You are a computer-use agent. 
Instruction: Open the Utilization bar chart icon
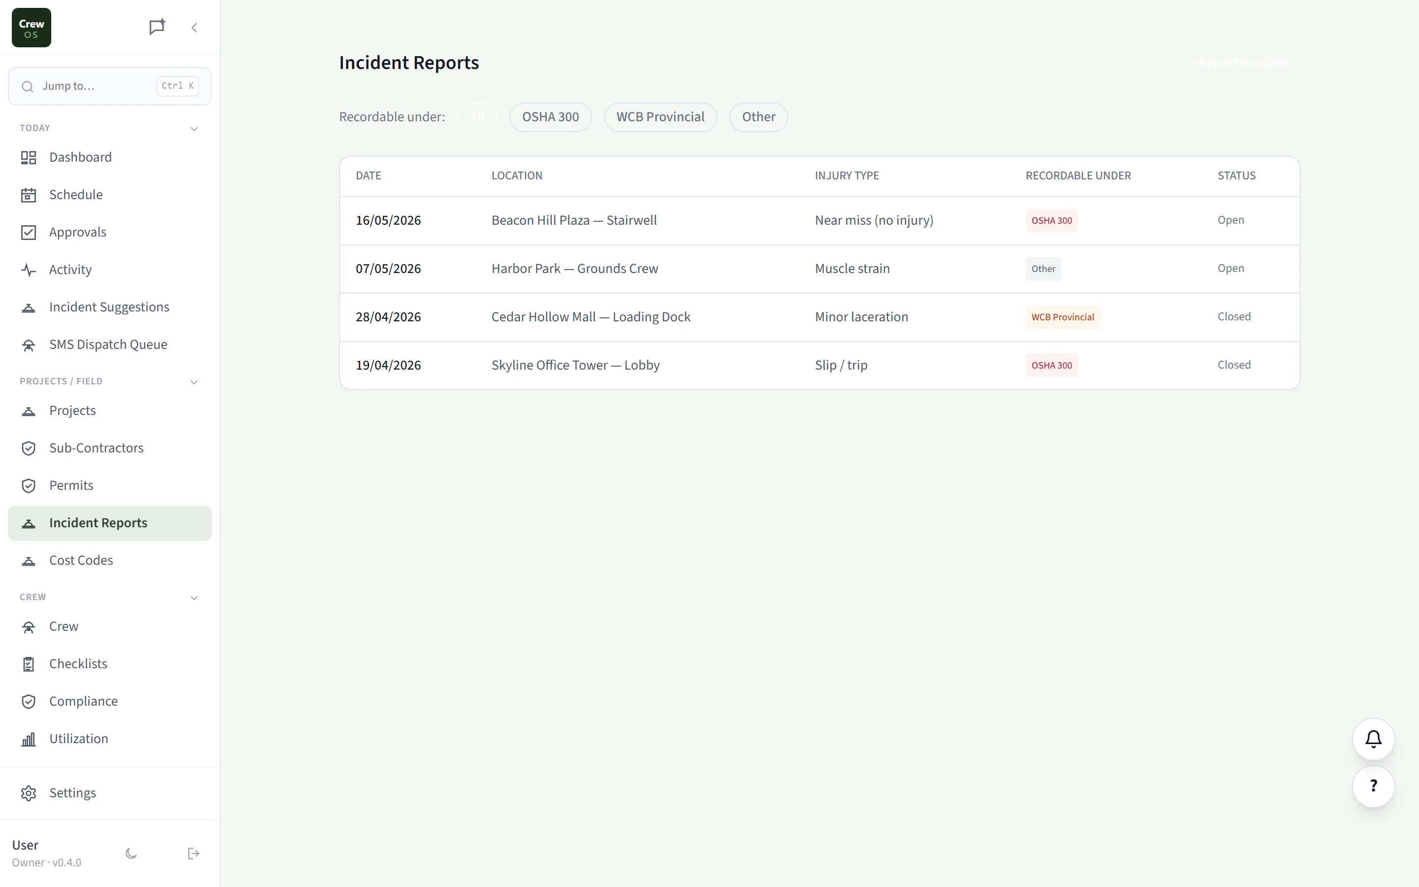(29, 739)
